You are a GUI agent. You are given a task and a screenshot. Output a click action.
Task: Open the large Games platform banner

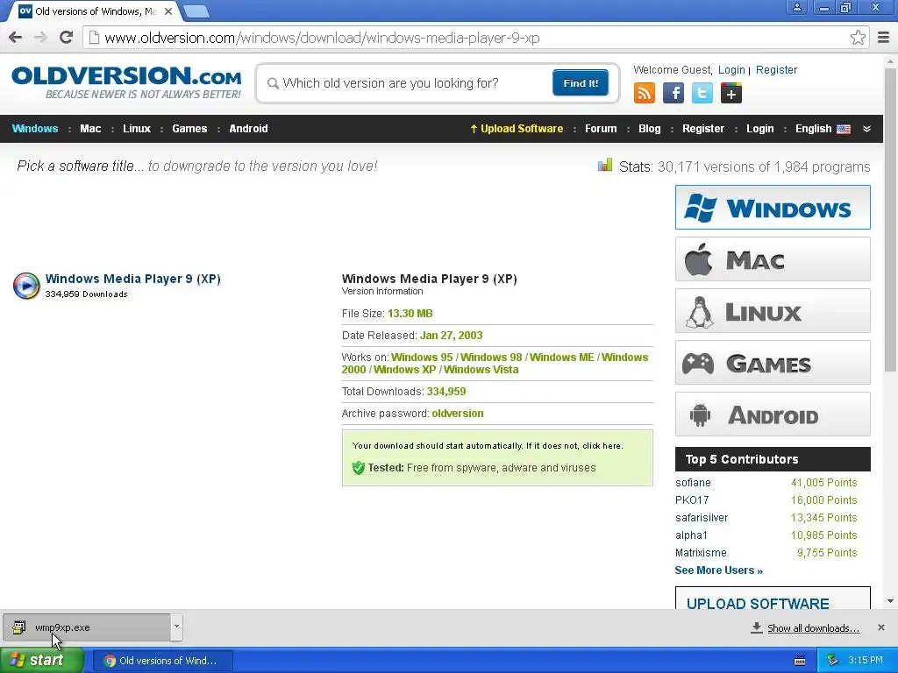(x=773, y=362)
